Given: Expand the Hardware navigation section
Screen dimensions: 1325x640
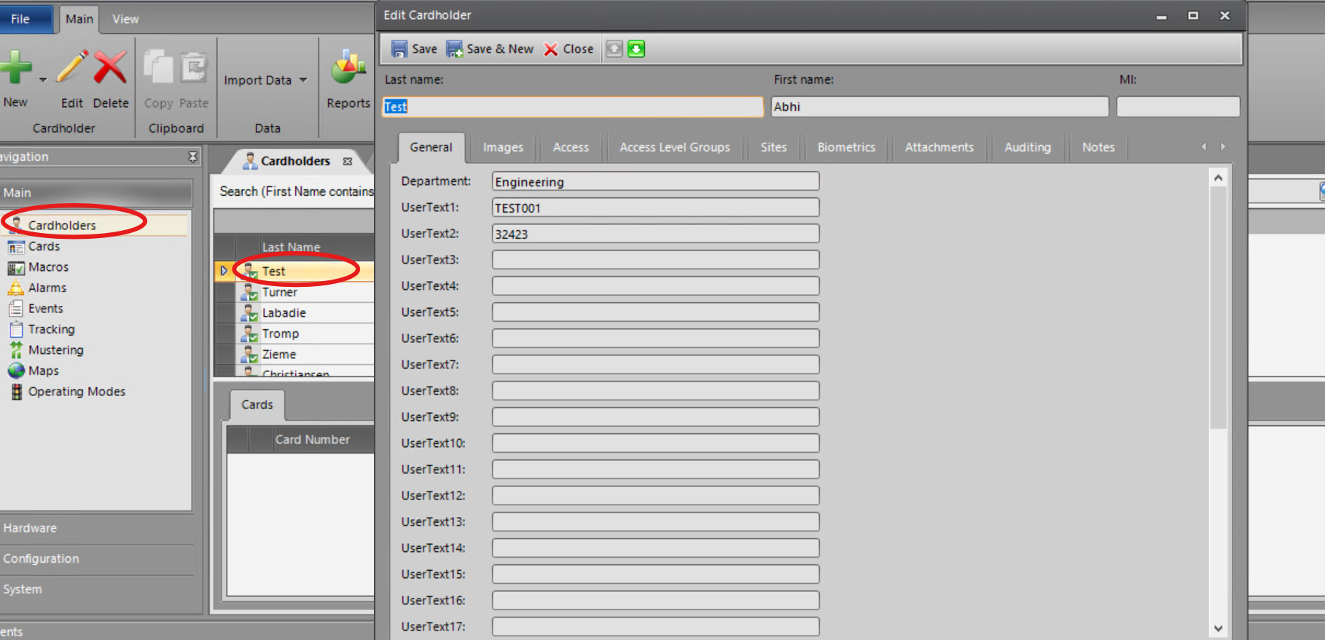Looking at the screenshot, I should [30, 528].
